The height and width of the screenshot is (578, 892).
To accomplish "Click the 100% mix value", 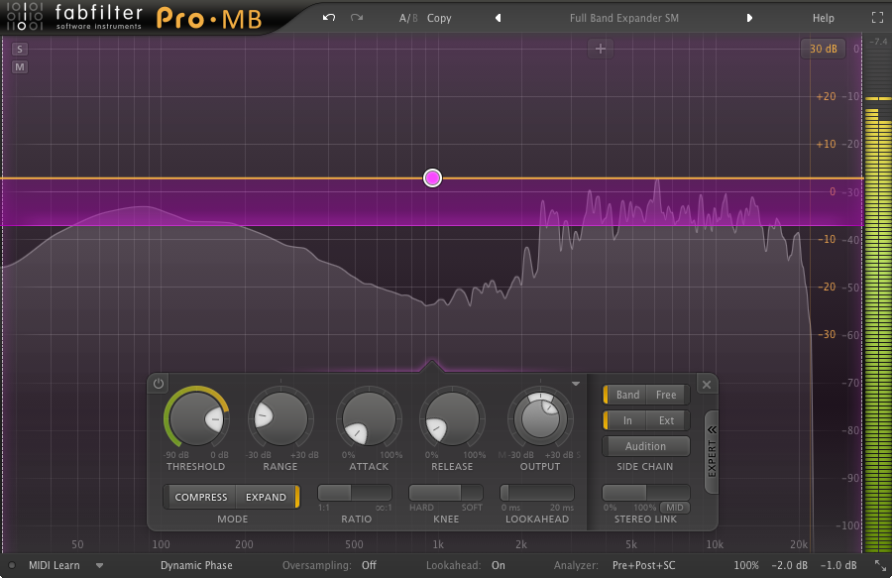I will pos(745,565).
